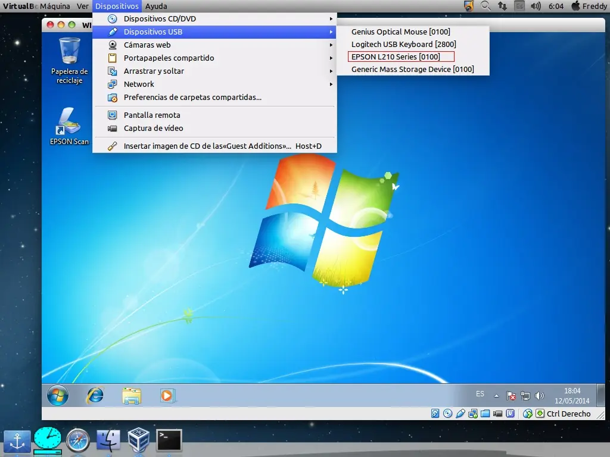The width and height of the screenshot is (610, 457).
Task: Click mouse integration status bar icon
Action: click(528, 414)
